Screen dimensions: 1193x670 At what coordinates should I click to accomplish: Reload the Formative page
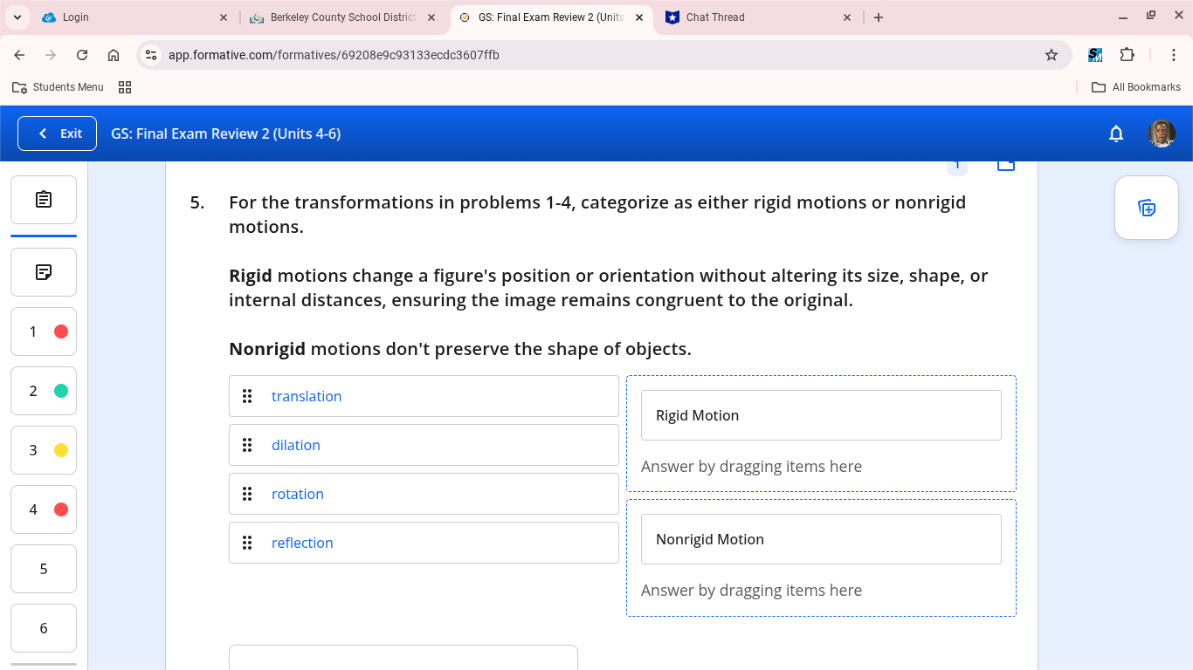click(x=81, y=54)
